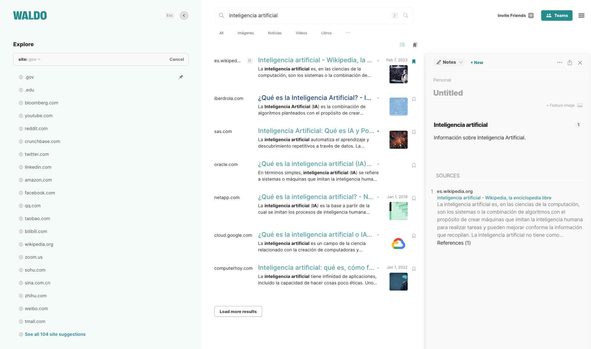This screenshot has width=591, height=349.
Task: Open the Wikipedia source link in Sources
Action: pos(494,198)
